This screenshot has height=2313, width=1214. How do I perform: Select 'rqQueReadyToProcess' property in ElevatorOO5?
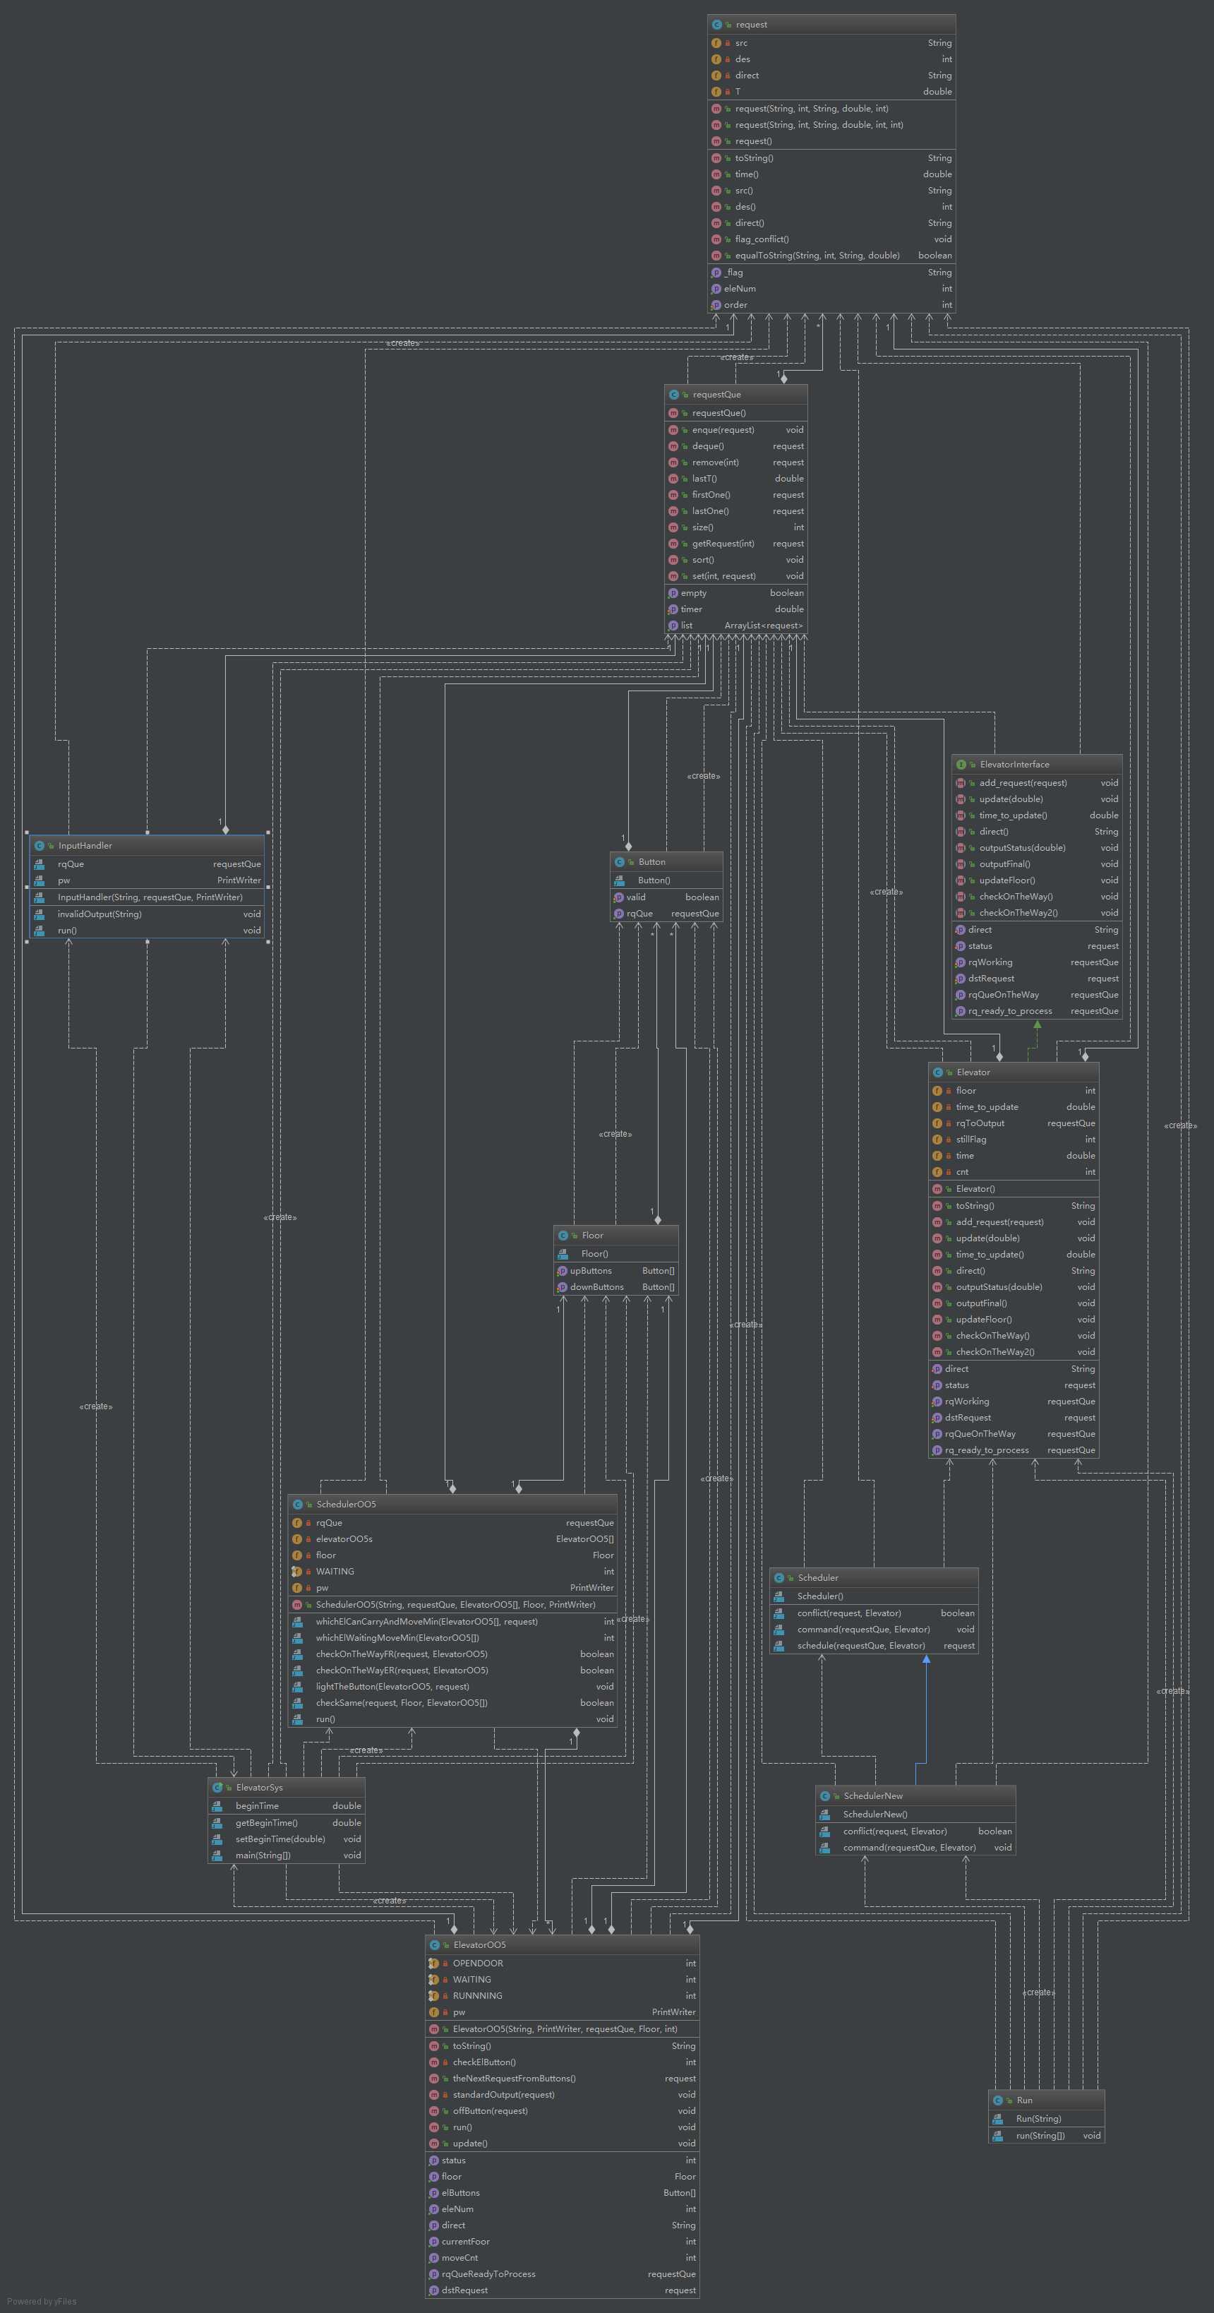tap(562, 2274)
